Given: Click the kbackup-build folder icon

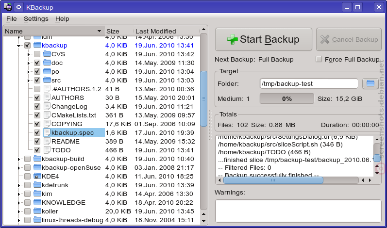Looking at the screenshot, I should pos(37,159).
